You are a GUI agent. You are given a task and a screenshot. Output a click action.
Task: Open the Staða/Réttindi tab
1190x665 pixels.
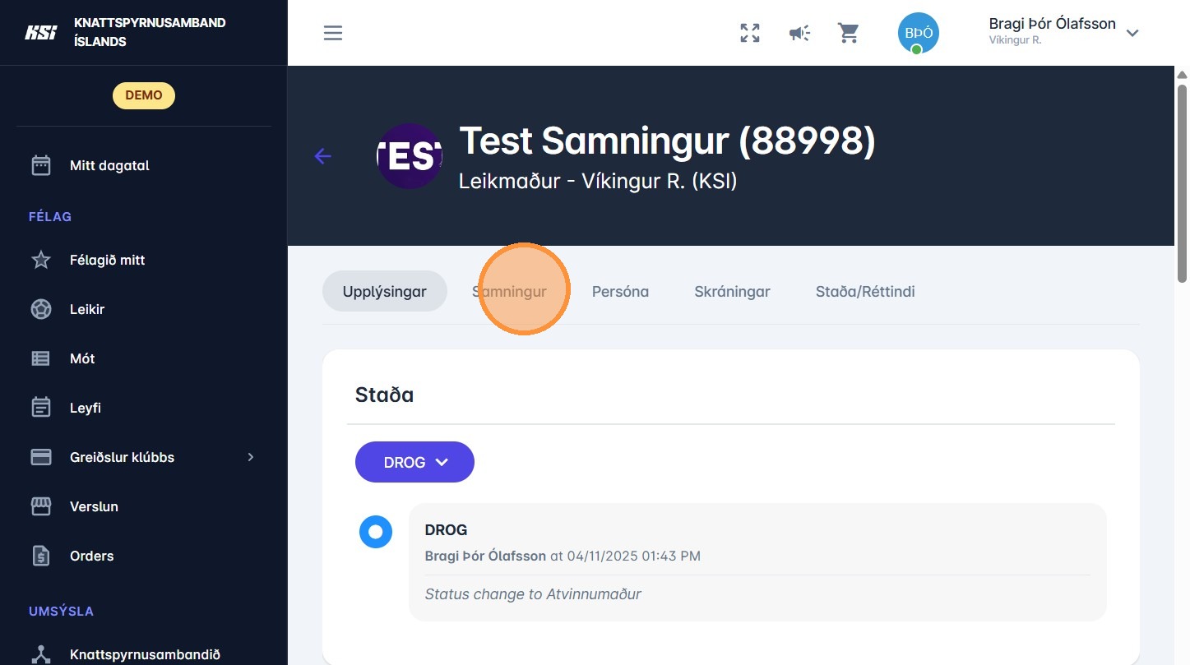(x=865, y=291)
